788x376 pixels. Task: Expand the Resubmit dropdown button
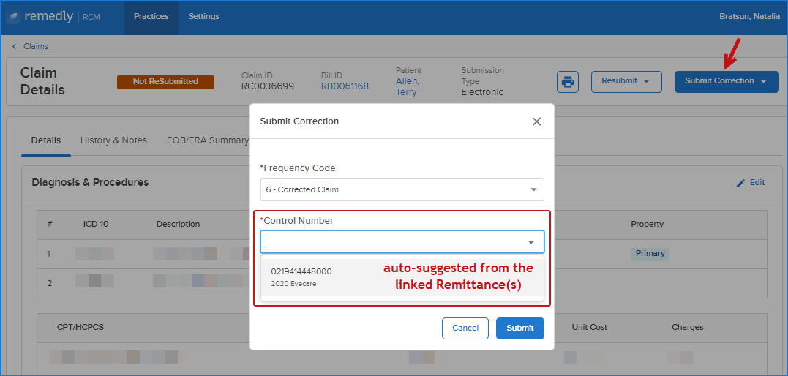click(626, 81)
